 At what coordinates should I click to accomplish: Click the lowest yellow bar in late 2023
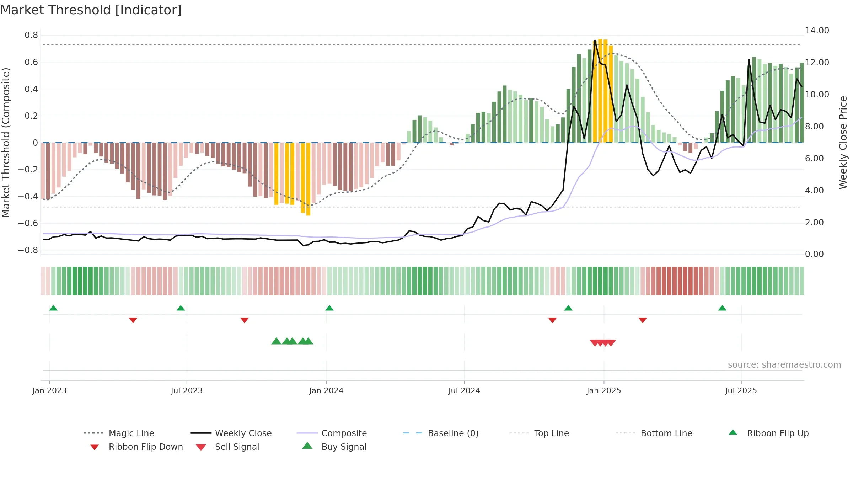tap(308, 179)
